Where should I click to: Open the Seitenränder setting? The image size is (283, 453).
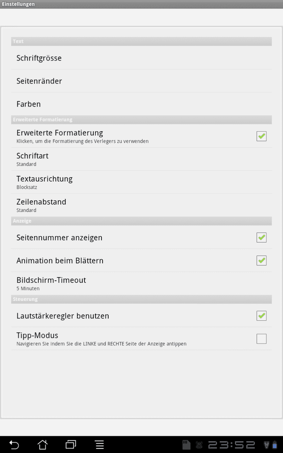pos(142,81)
